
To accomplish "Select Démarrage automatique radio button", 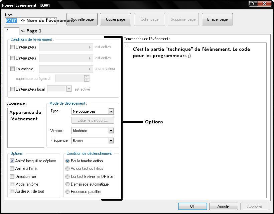I will click(68, 184).
